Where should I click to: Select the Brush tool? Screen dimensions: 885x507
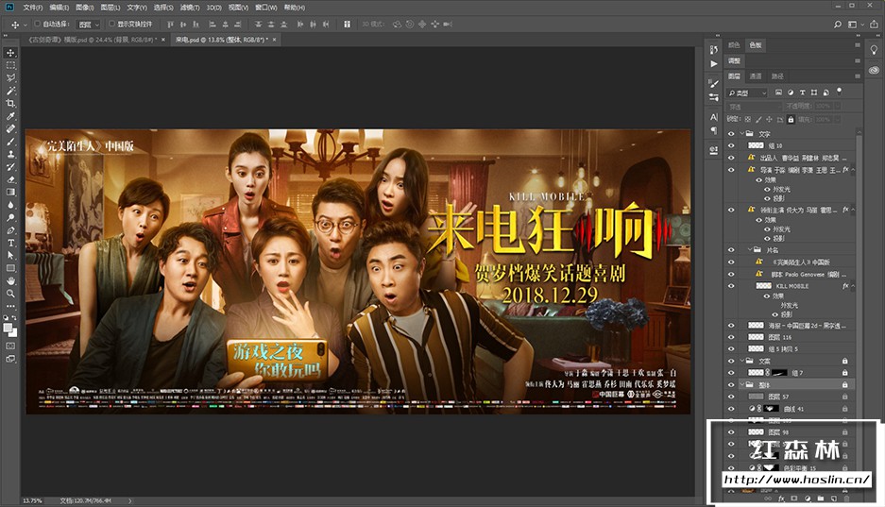tap(10, 142)
